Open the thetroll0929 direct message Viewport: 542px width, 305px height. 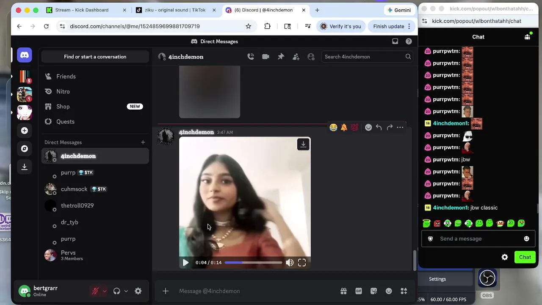coord(95,206)
